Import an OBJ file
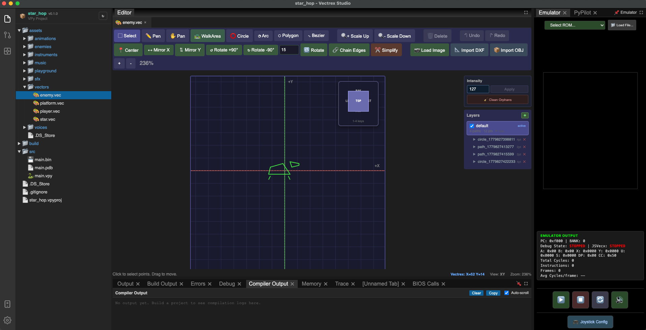Viewport: 646px width, 330px height. [508, 50]
